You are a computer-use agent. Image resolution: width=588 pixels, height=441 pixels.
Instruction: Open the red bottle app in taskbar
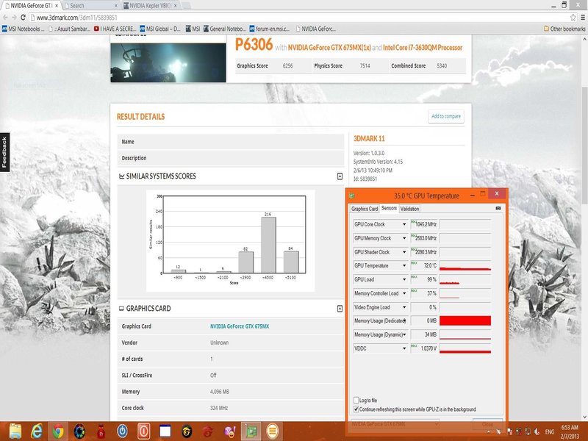[x=101, y=431]
